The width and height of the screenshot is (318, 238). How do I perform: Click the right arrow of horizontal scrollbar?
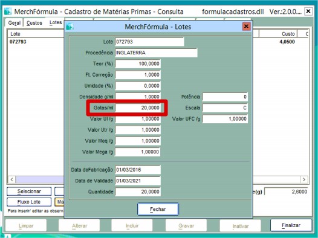pos(304,179)
